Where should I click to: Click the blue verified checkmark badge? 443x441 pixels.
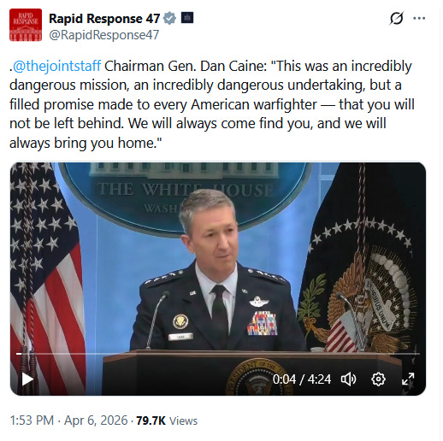click(169, 18)
